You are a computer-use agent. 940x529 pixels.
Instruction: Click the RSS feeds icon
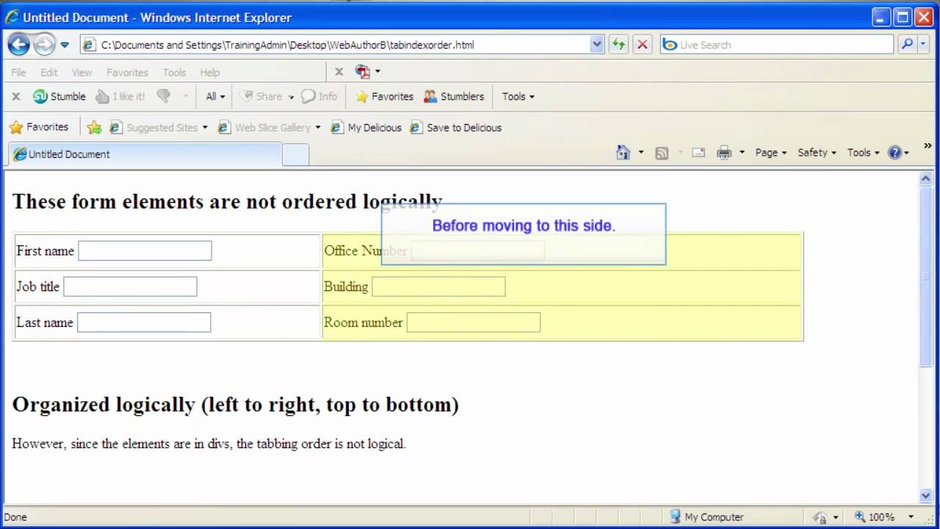pyautogui.click(x=662, y=153)
